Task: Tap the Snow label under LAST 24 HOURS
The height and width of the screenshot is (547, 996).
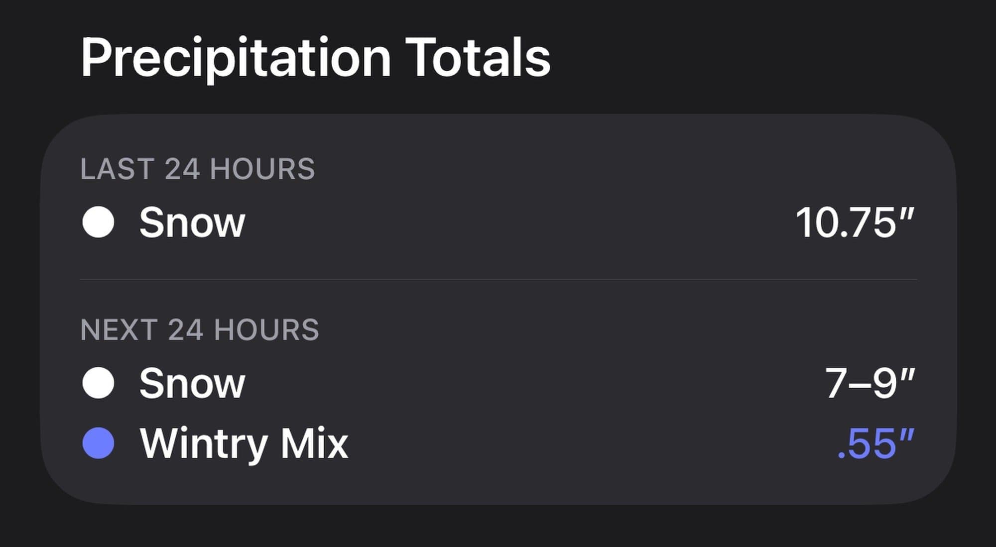Action: (x=192, y=222)
